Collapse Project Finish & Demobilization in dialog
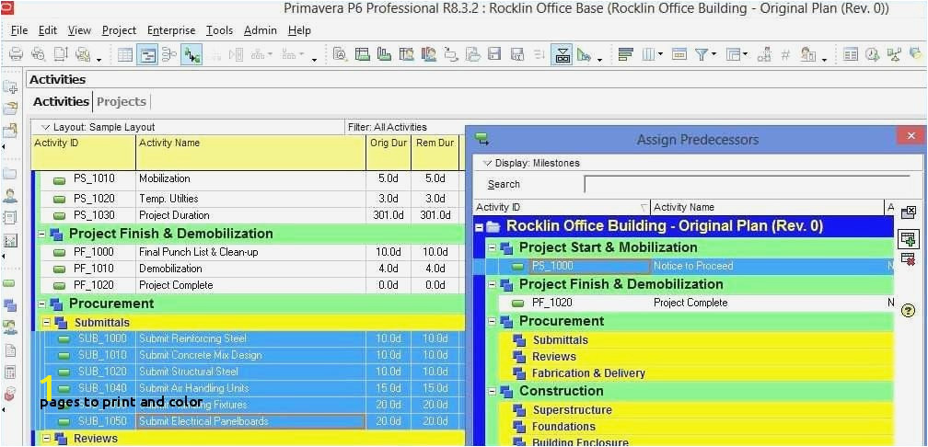The width and height of the screenshot is (928, 447). [492, 284]
